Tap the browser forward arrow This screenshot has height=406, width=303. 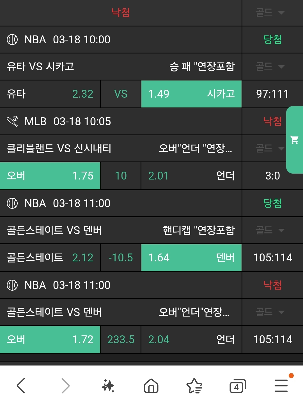pyautogui.click(x=65, y=385)
